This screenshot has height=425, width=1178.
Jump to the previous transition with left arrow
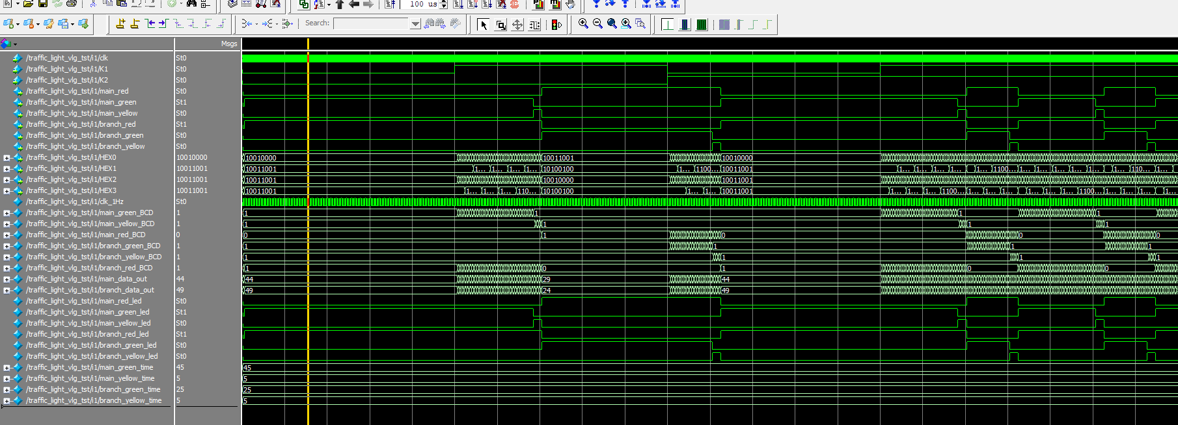(x=150, y=24)
